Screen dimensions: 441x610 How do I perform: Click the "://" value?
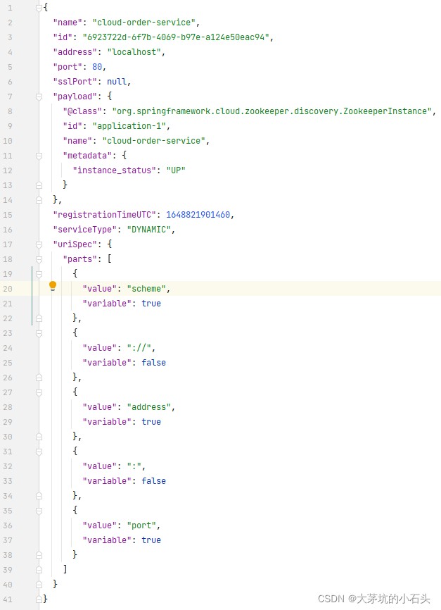coord(139,348)
